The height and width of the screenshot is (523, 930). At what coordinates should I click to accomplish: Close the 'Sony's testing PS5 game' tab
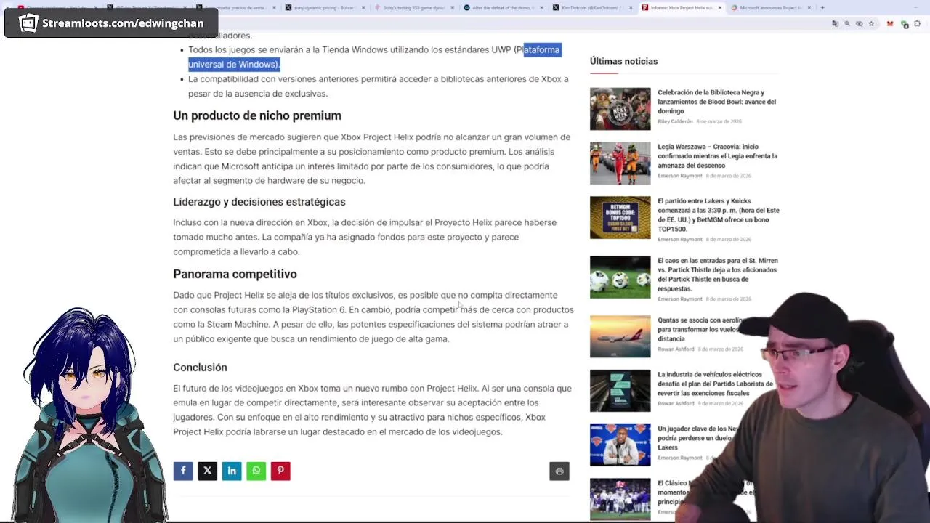pos(453,8)
